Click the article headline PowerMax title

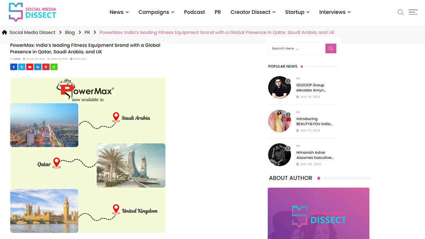pos(85,49)
